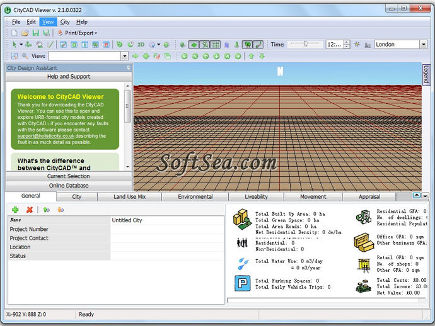This screenshot has height=326, width=435.
Task: Switch to the Movement tab
Action: [313, 196]
